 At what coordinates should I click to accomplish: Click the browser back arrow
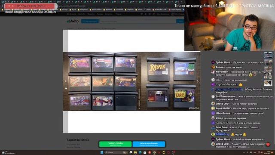pos(2,6)
